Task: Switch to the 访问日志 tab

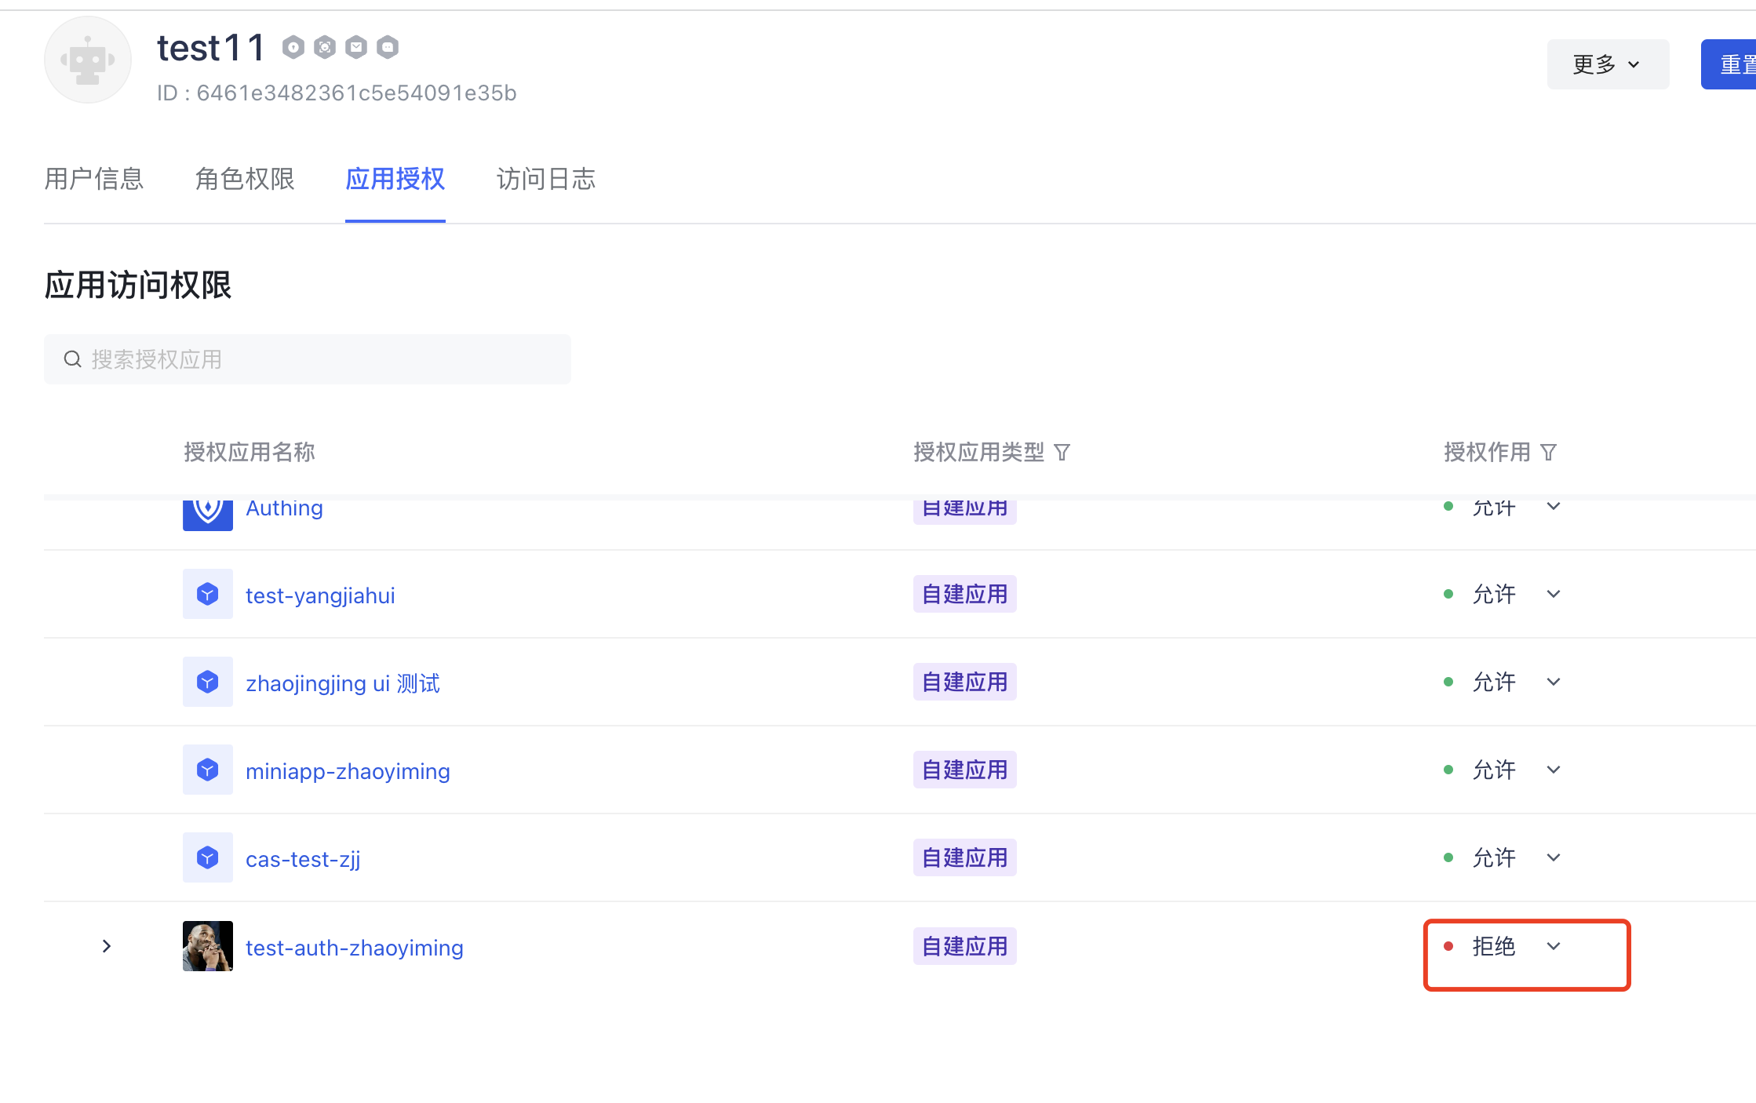Action: tap(546, 180)
